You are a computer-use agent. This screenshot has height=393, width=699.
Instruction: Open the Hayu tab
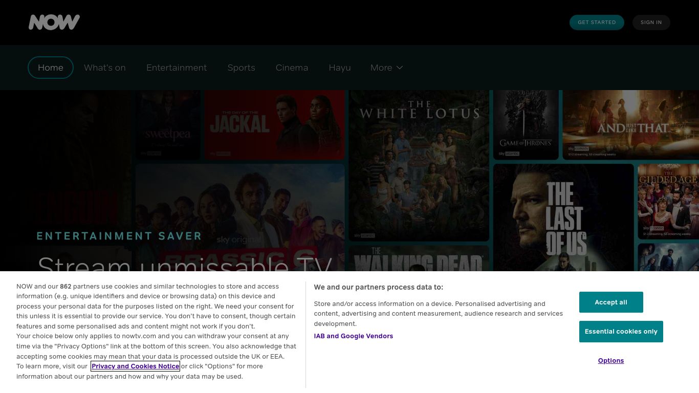[x=340, y=68]
